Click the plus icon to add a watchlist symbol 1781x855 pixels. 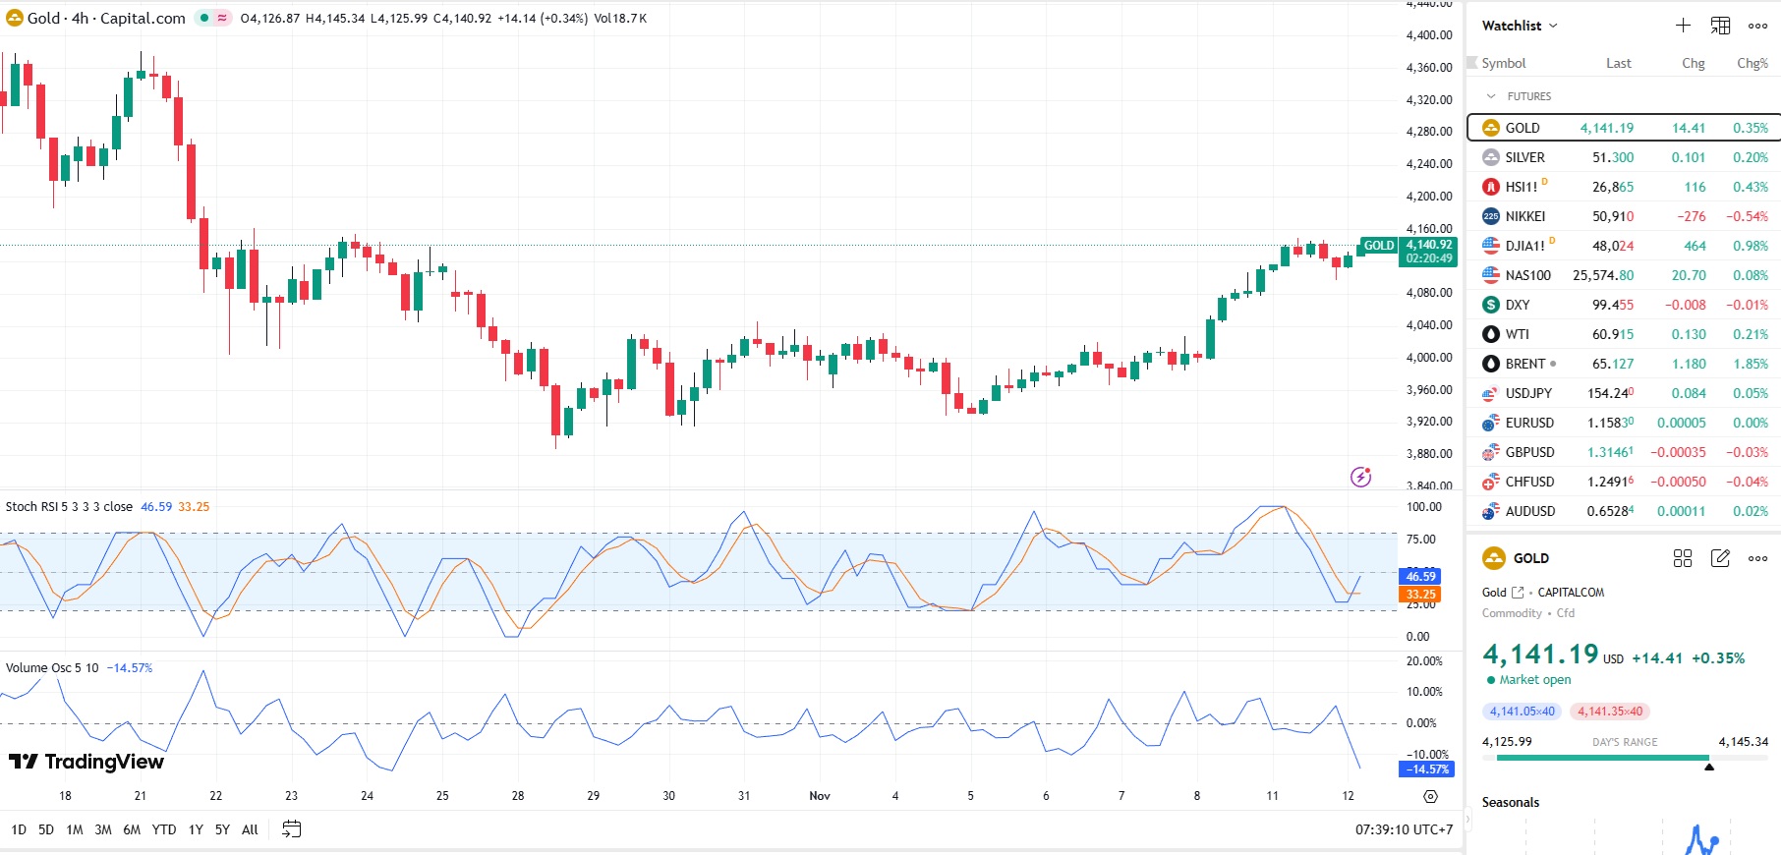point(1683,26)
